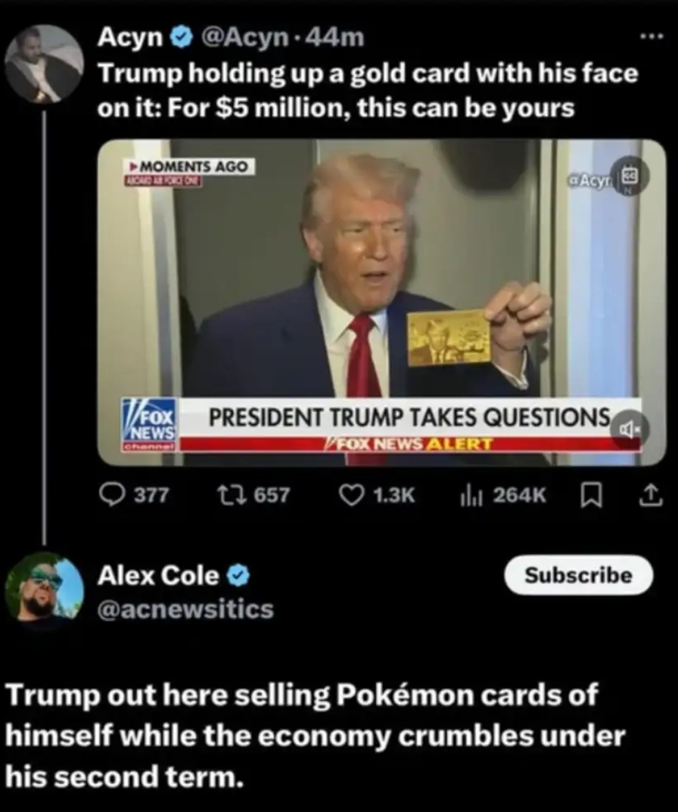Unmute the video with the speaker icon
This screenshot has width=678, height=812.
coord(629,429)
